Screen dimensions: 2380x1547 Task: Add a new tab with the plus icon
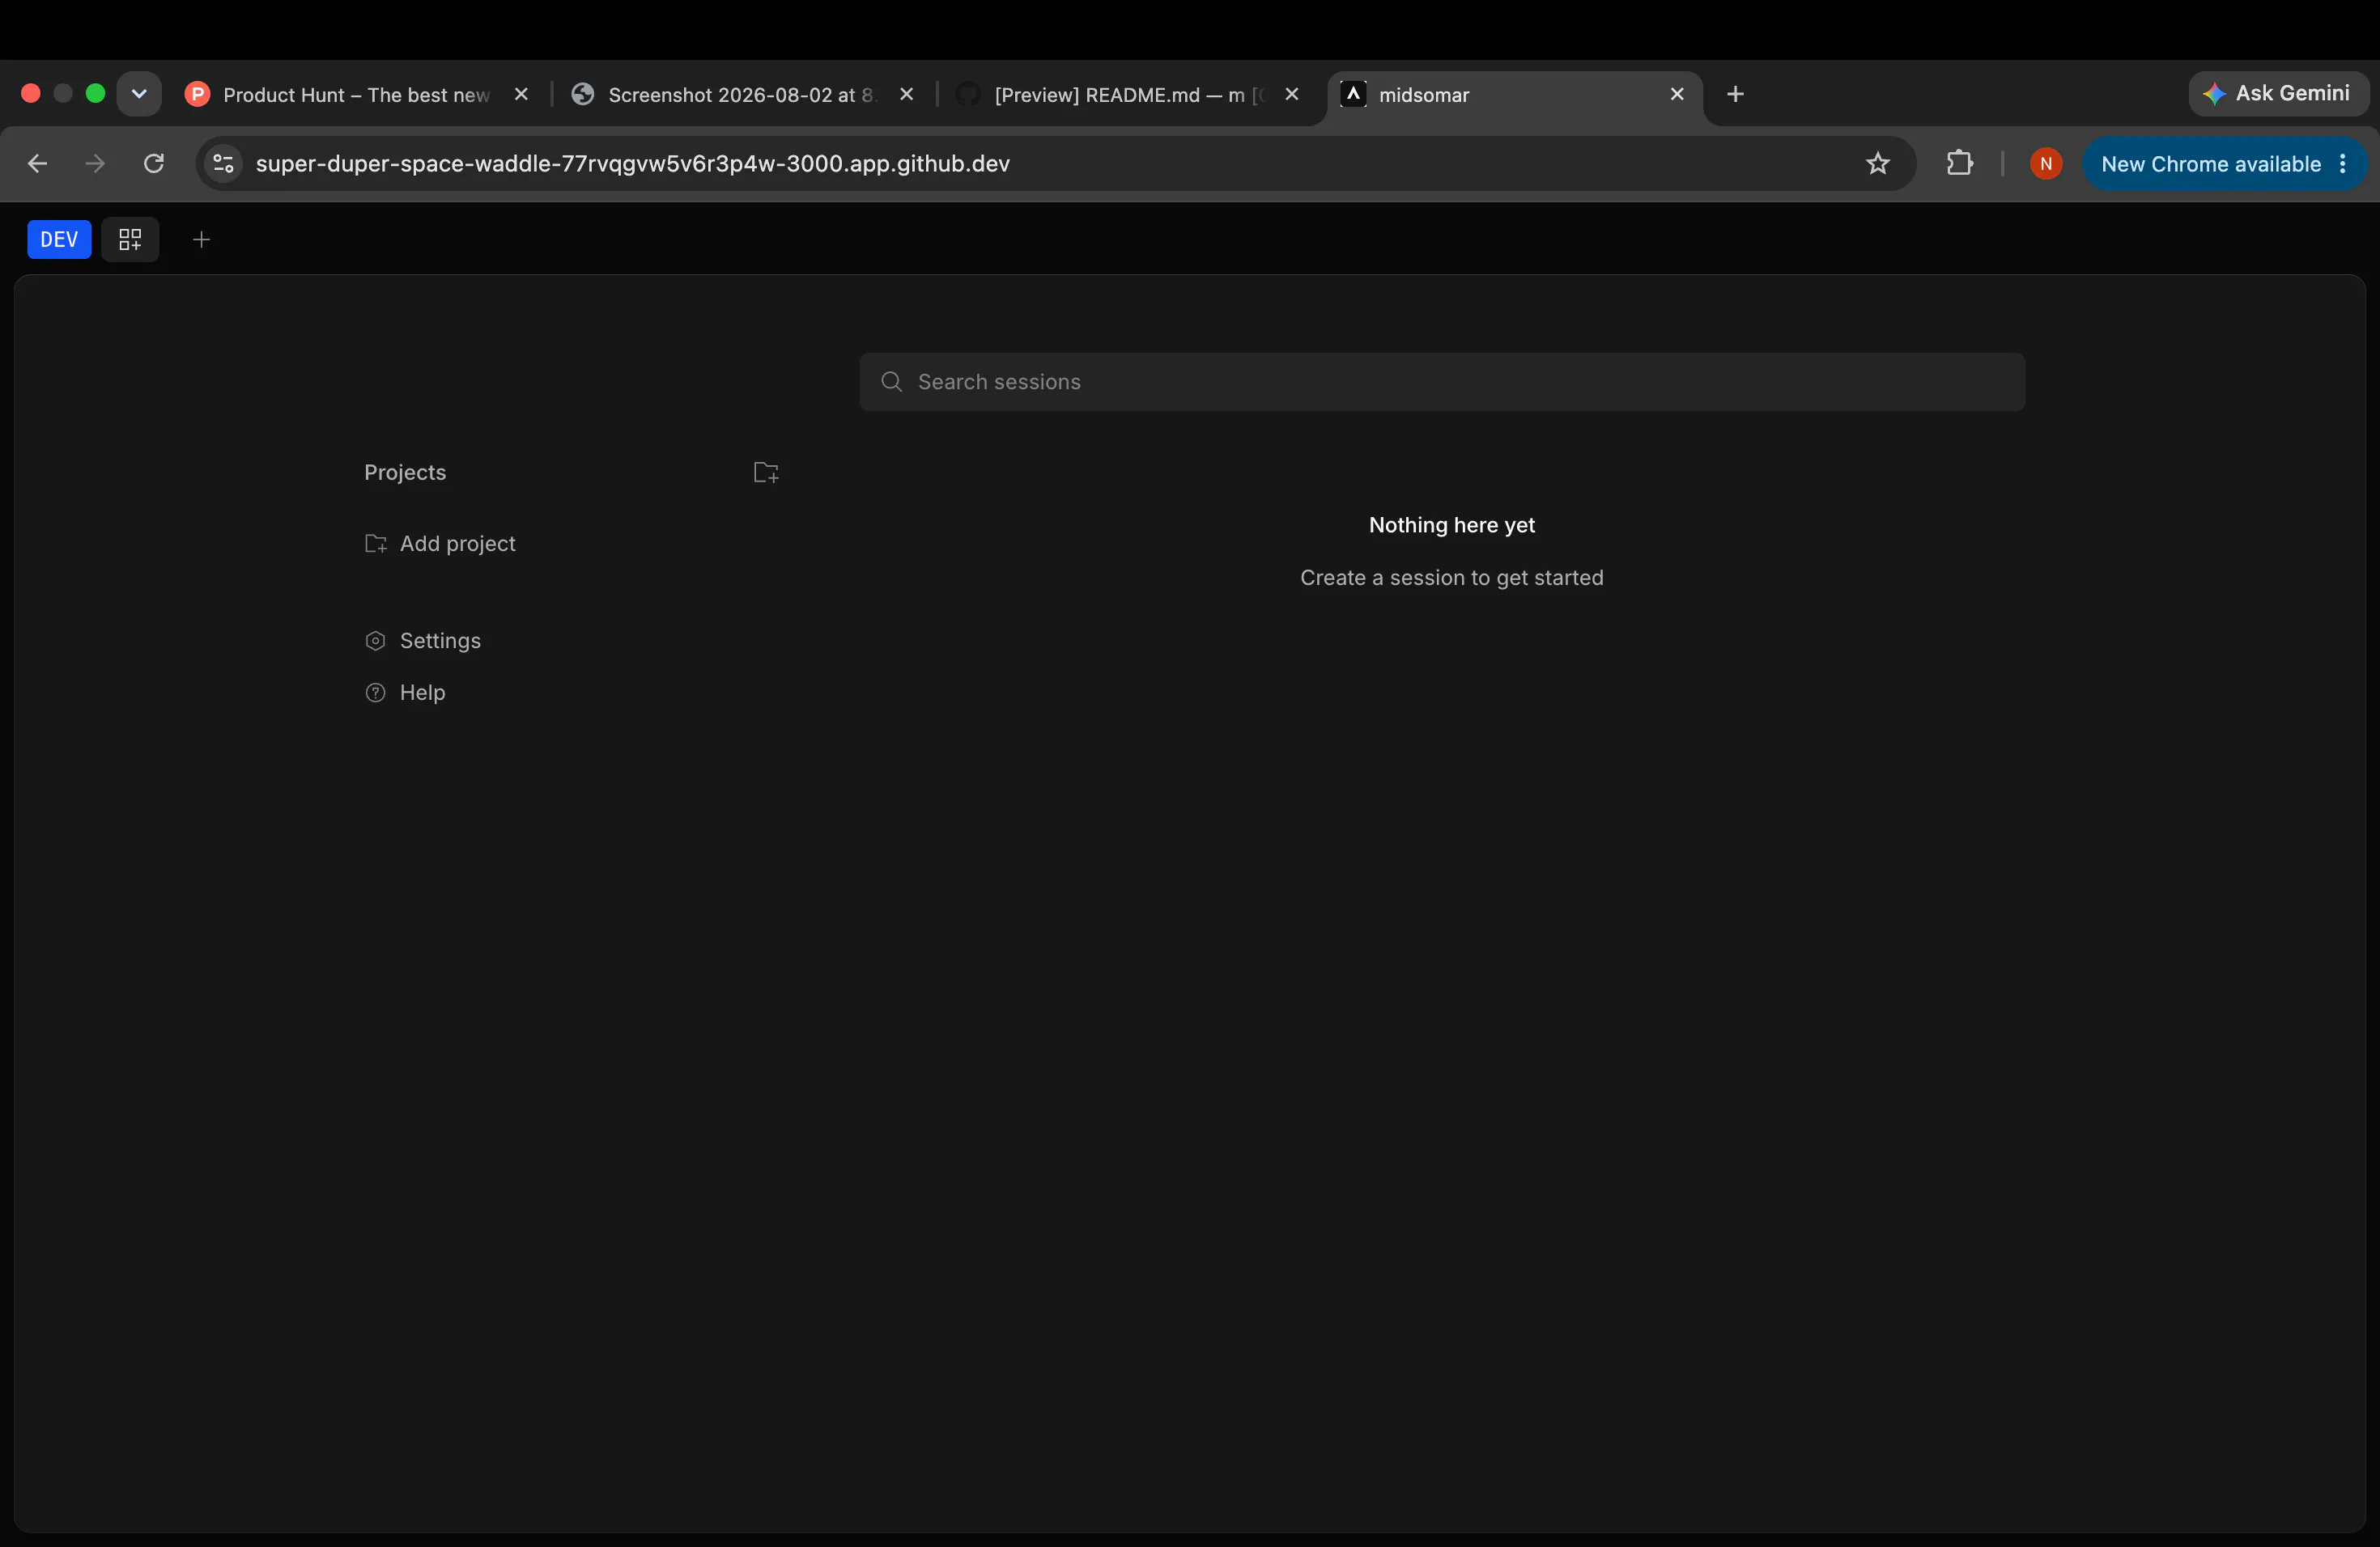click(201, 239)
